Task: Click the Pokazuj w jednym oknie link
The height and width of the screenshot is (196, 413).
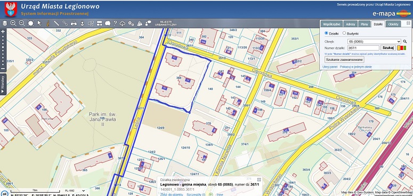Action: (356, 67)
